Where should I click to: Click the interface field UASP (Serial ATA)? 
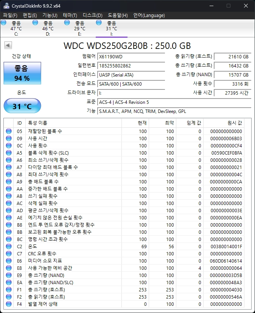click(131, 75)
